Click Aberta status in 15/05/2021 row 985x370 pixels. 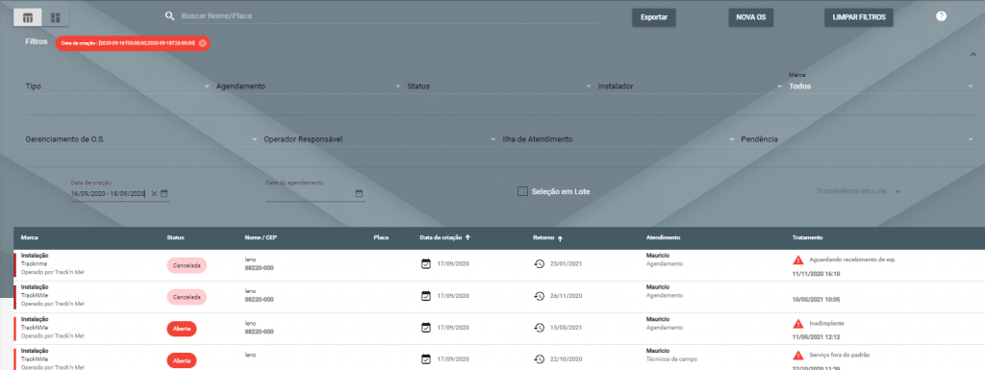pos(182,329)
